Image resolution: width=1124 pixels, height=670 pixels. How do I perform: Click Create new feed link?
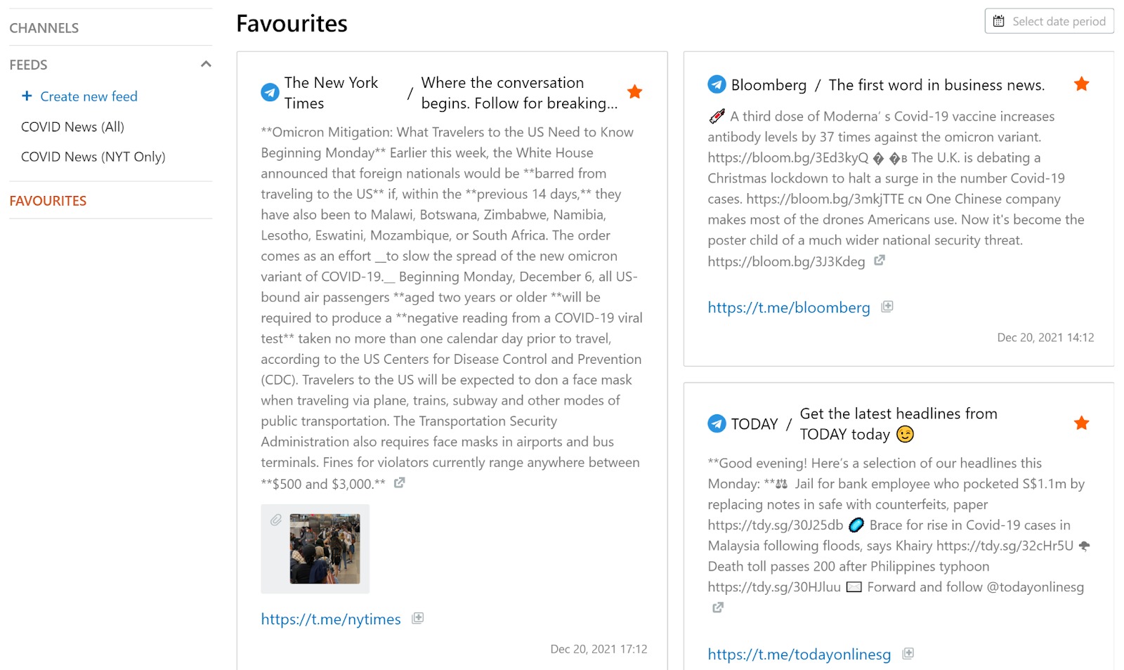click(x=89, y=97)
